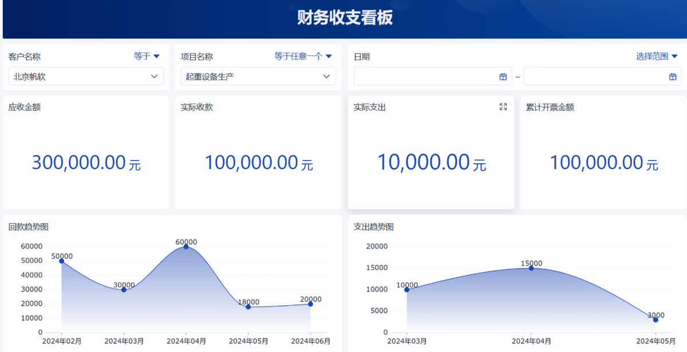
Task: Select the 20000 data point for 2024年06月
Action: [x=310, y=304]
